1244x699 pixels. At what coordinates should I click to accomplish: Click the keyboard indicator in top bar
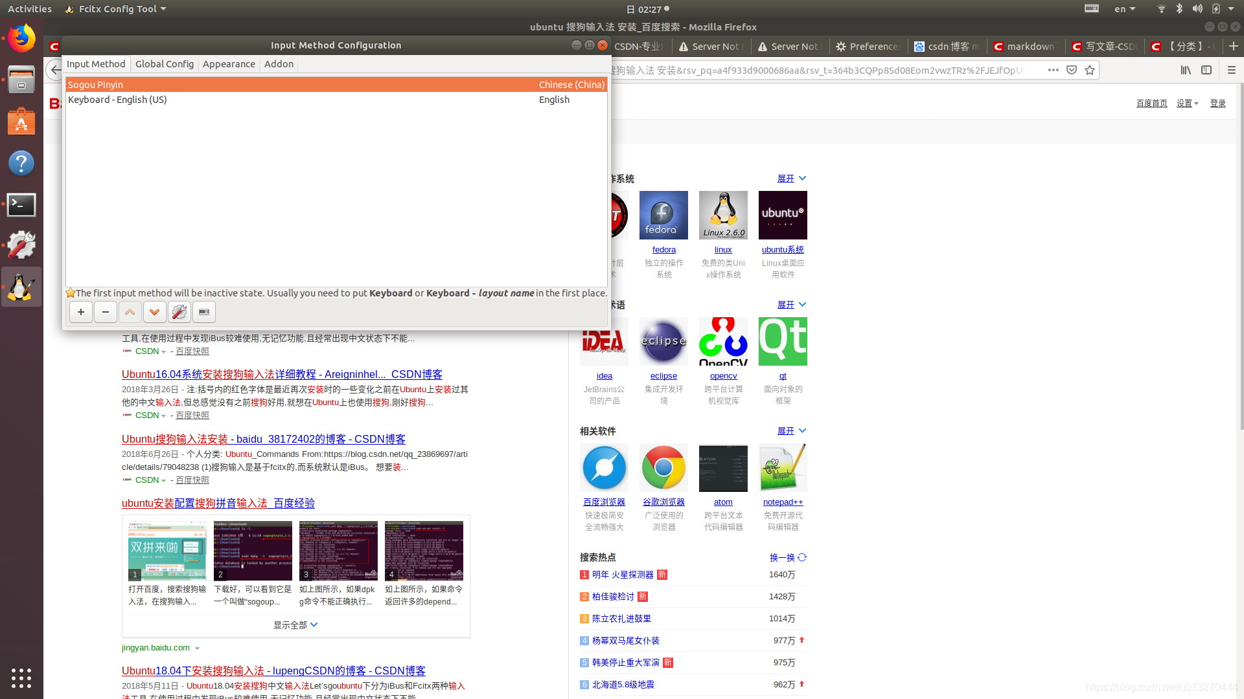pos(1092,8)
